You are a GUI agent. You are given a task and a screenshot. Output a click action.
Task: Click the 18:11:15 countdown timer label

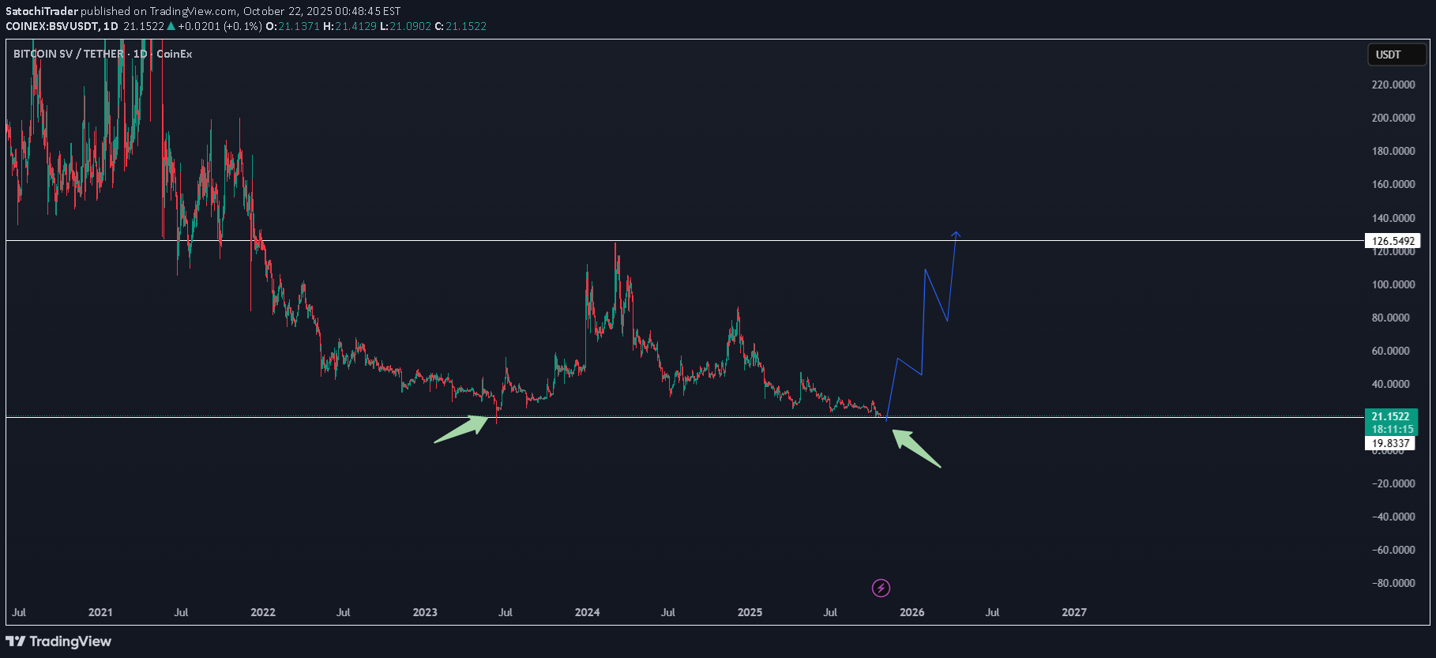click(x=1391, y=429)
